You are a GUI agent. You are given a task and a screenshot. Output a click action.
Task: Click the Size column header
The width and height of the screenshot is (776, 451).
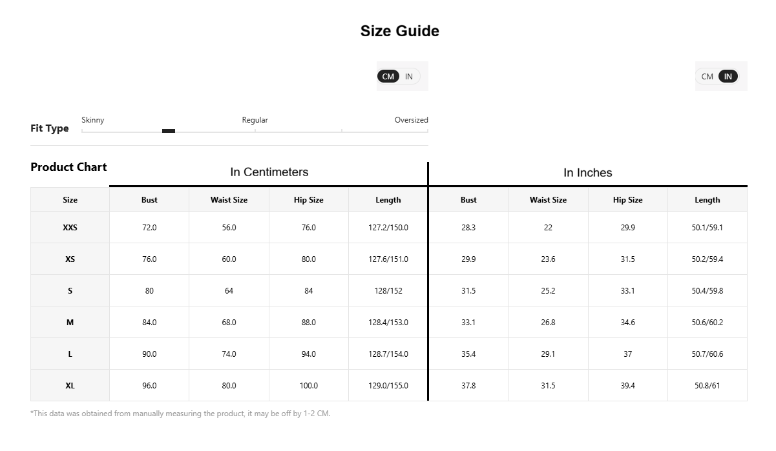point(70,200)
